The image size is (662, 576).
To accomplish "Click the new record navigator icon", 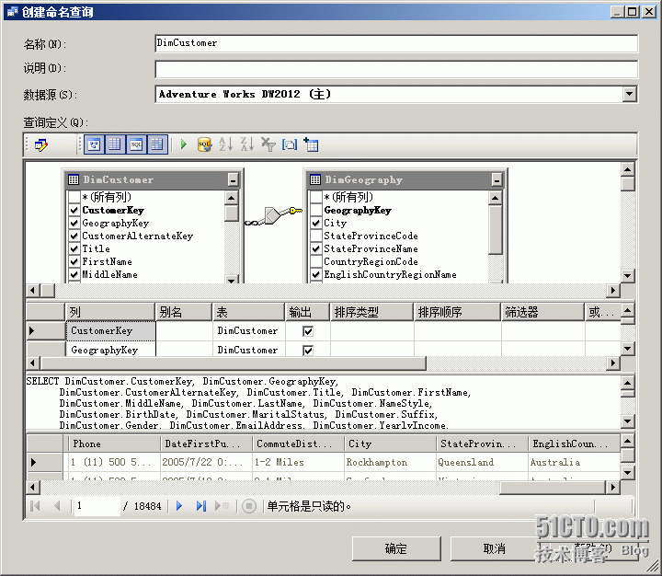I will click(222, 505).
